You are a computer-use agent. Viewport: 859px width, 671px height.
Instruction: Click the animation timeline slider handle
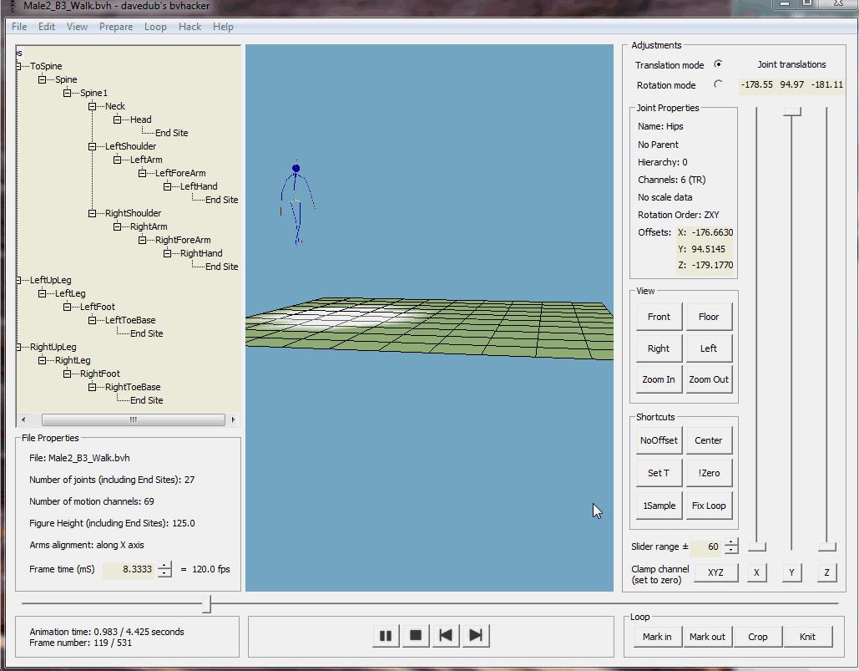(207, 603)
